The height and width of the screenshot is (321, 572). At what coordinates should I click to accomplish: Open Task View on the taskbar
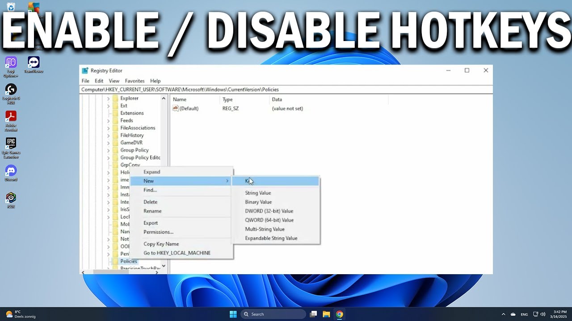(x=314, y=314)
